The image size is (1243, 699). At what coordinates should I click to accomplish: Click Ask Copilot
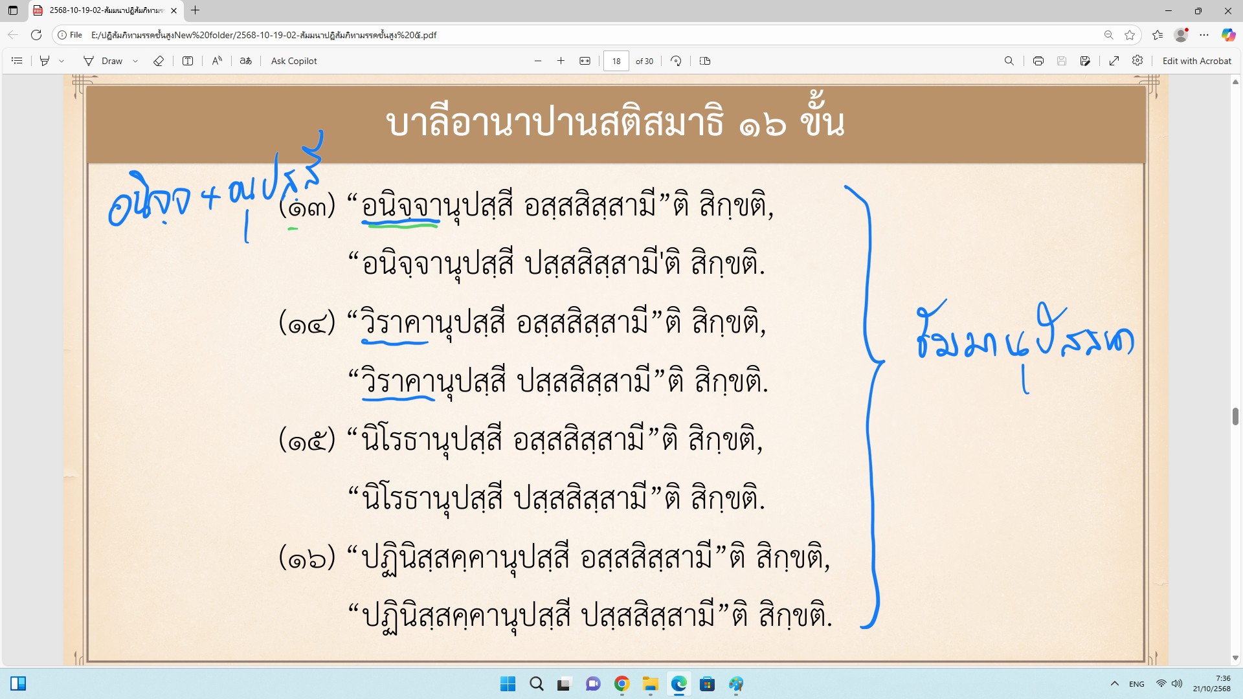pos(294,61)
